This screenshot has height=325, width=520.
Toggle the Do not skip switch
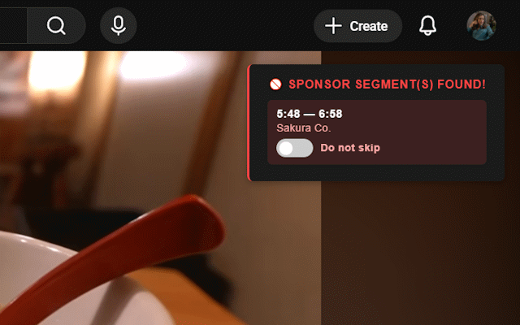coord(294,148)
